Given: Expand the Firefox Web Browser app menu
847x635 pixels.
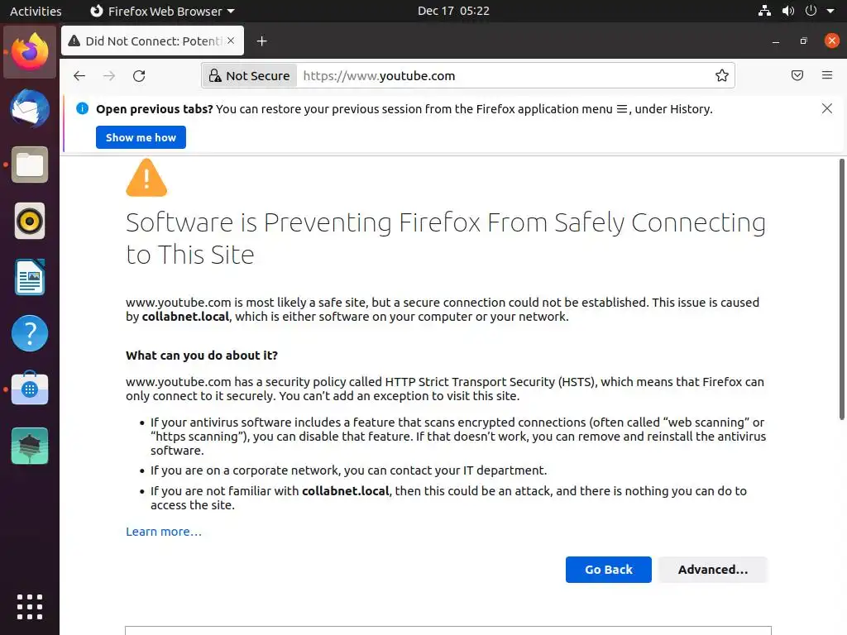Looking at the screenshot, I should (x=161, y=12).
